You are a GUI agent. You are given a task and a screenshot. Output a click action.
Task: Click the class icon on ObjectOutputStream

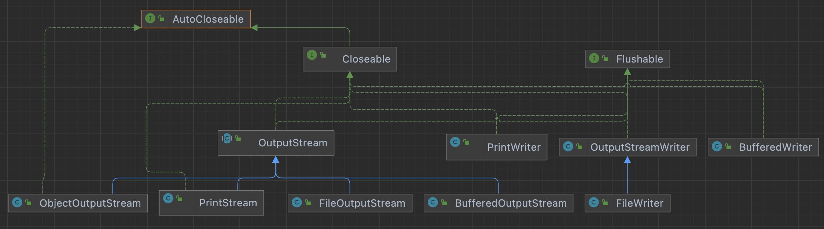point(17,202)
